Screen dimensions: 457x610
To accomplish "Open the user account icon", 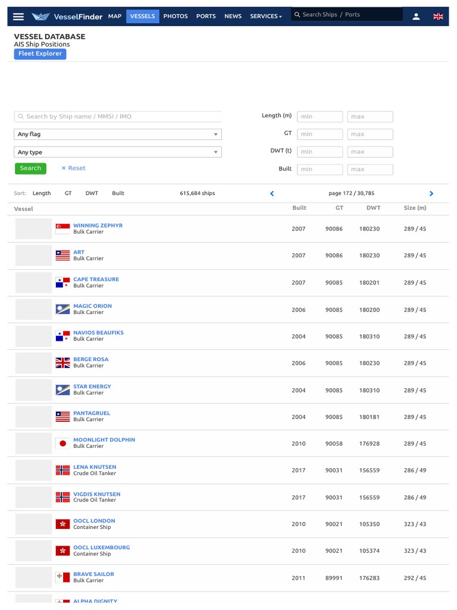I will 416,17.
